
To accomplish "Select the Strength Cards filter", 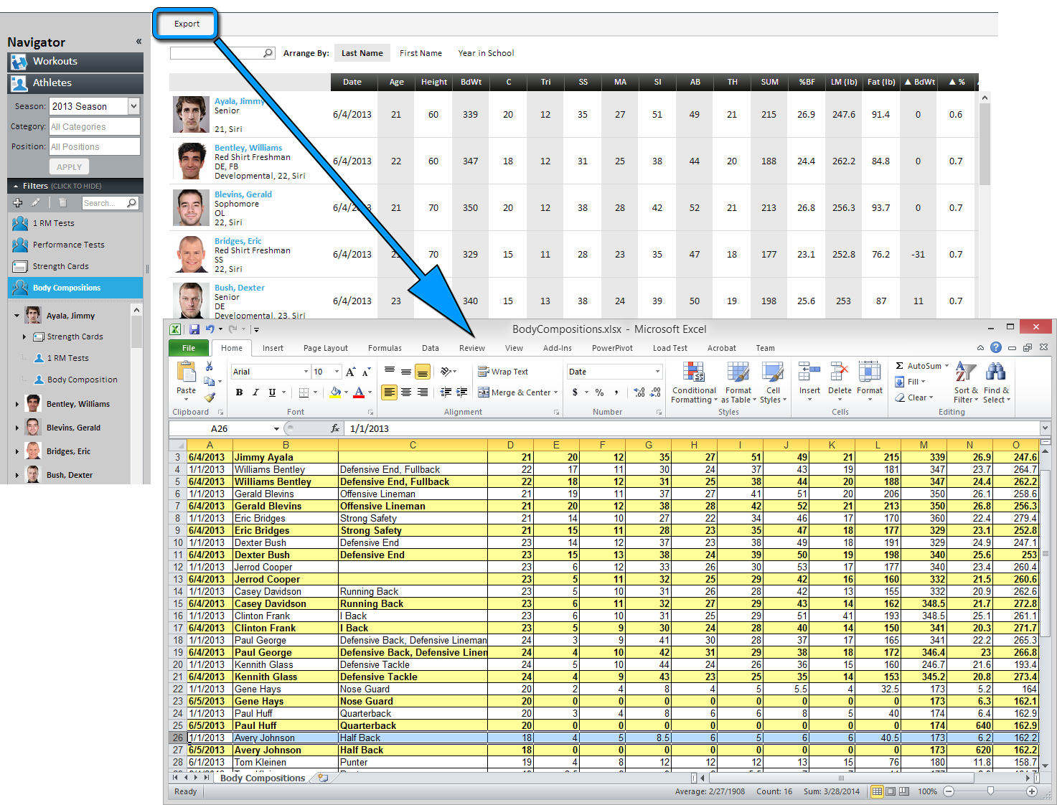I will tap(75, 266).
